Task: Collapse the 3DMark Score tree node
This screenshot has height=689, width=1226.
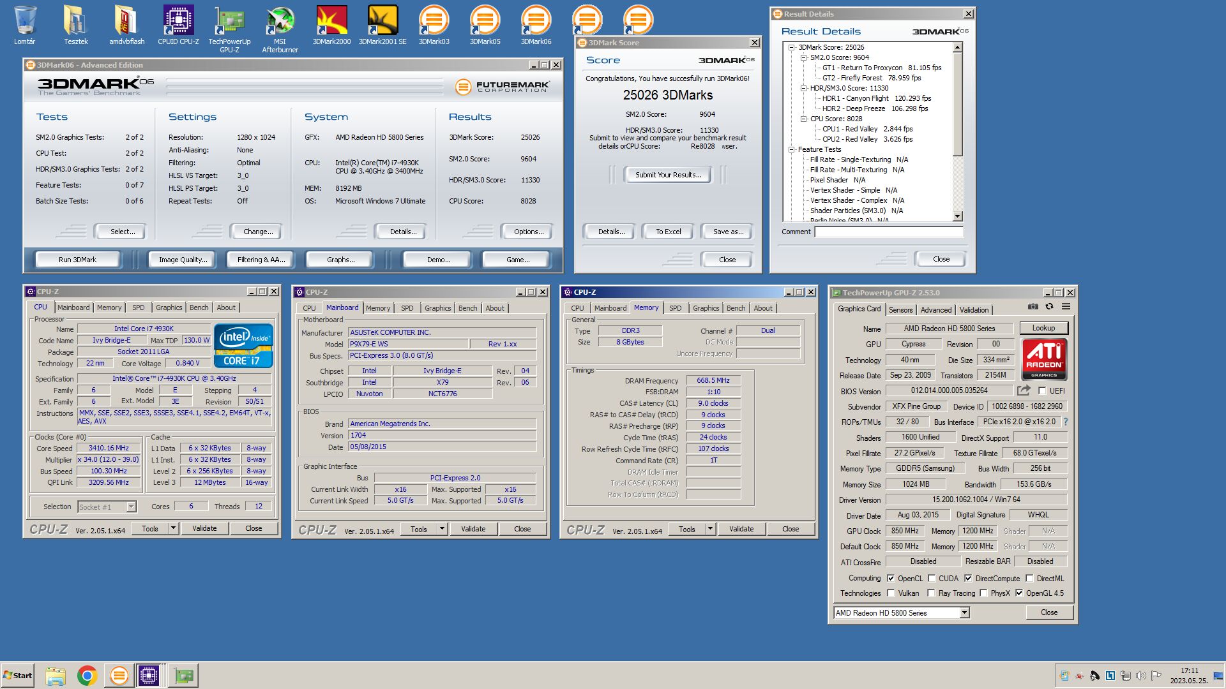Action: (x=792, y=47)
